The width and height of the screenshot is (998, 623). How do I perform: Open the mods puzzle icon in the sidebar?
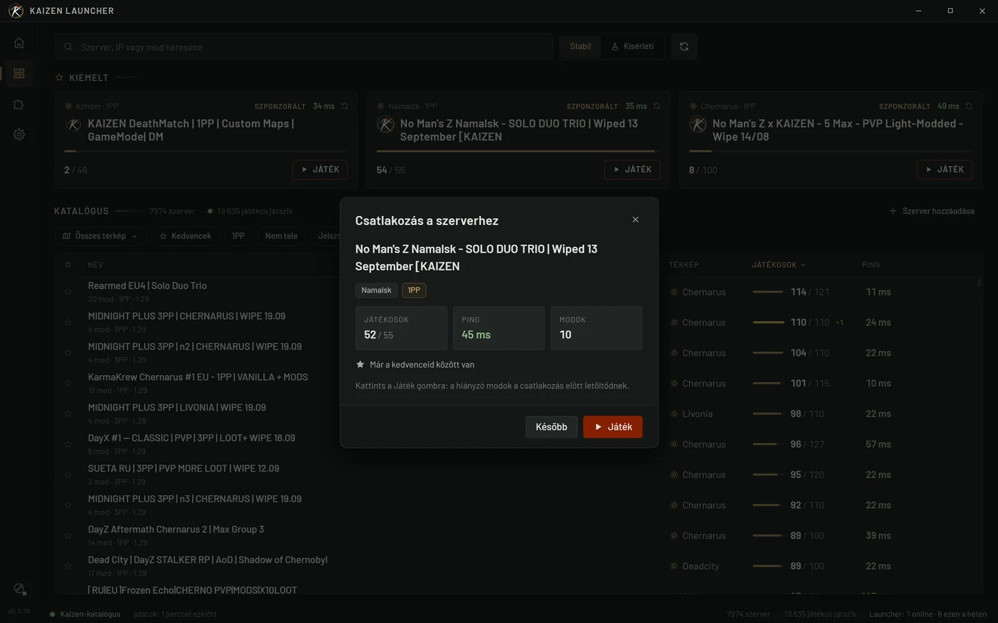click(19, 105)
